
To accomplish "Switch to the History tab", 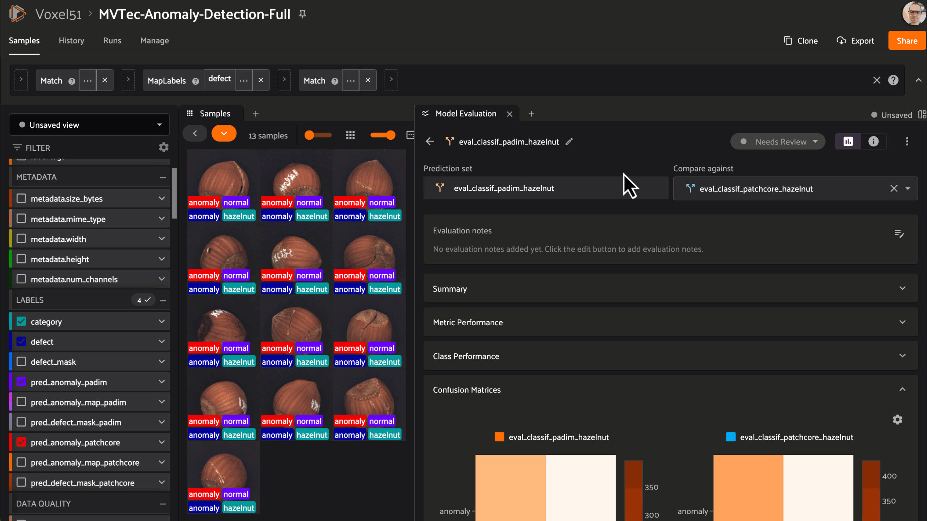I will 71,41.
